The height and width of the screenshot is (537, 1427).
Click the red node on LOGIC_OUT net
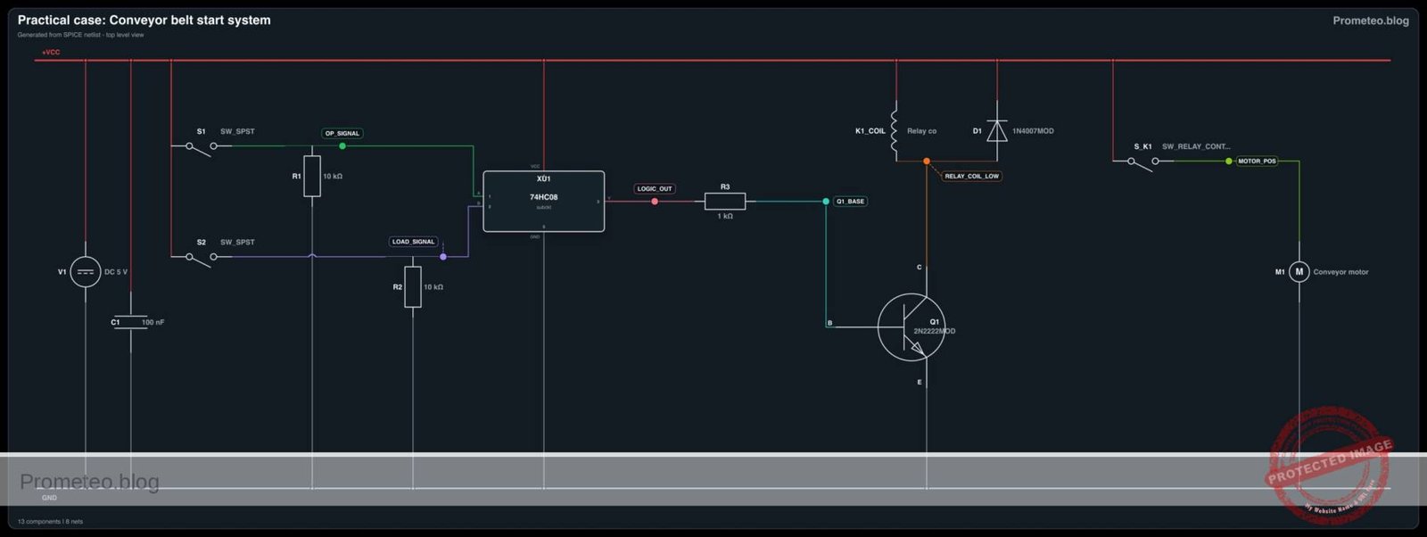[655, 202]
